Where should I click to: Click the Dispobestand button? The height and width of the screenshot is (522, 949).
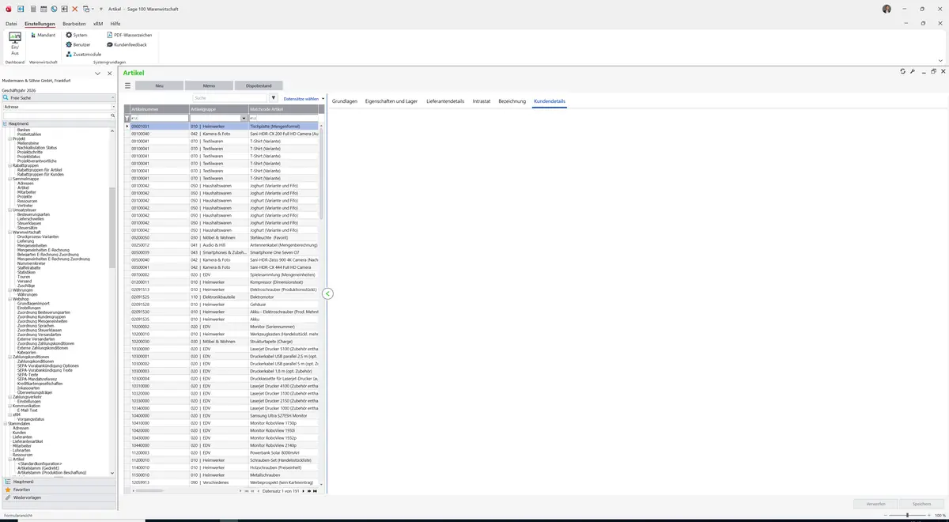[x=259, y=85]
